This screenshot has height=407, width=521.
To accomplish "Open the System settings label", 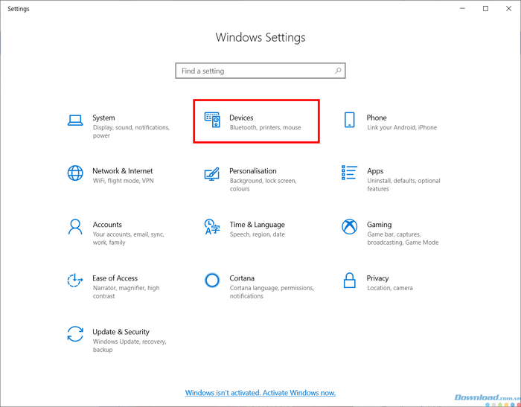I will tap(103, 118).
